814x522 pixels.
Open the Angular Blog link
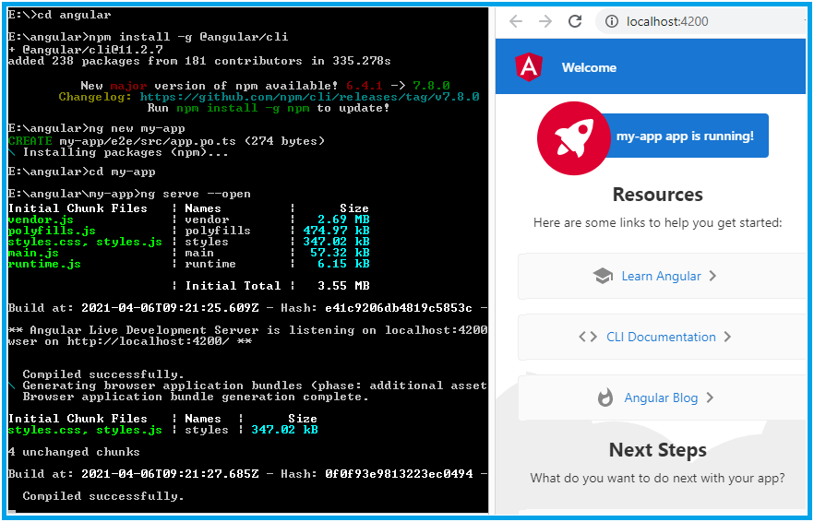coord(661,398)
